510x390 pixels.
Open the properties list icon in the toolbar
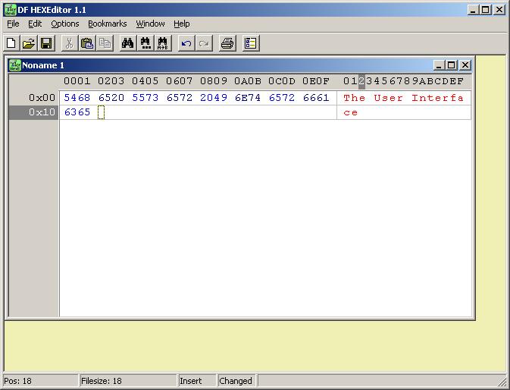251,43
